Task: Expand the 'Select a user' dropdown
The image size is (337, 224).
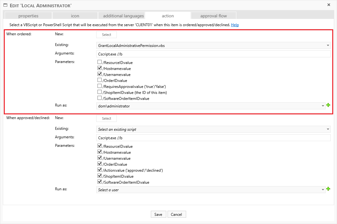Action: tap(211, 190)
